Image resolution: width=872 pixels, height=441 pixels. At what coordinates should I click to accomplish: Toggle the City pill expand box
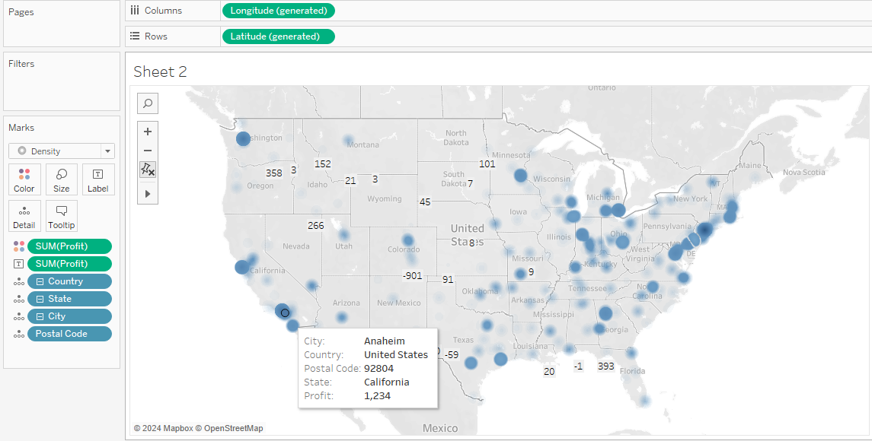tap(40, 316)
